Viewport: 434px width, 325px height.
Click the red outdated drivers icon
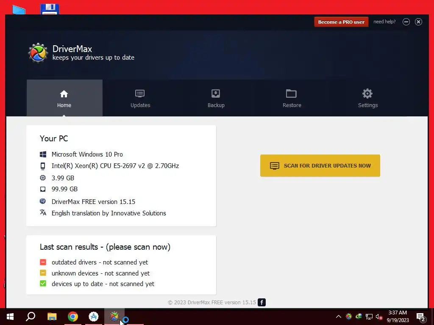tap(43, 262)
